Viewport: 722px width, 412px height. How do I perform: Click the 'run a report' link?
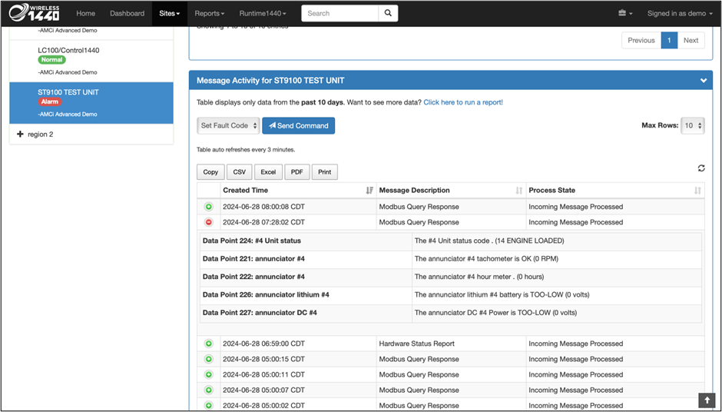coord(462,102)
